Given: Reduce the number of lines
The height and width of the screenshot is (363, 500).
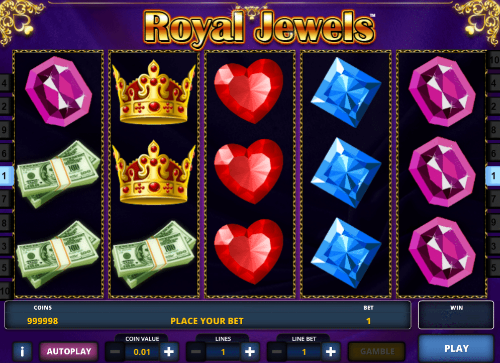Looking at the screenshot, I should [x=196, y=352].
